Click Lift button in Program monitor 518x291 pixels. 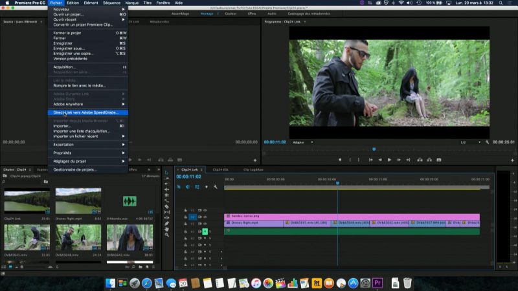pos(420,160)
